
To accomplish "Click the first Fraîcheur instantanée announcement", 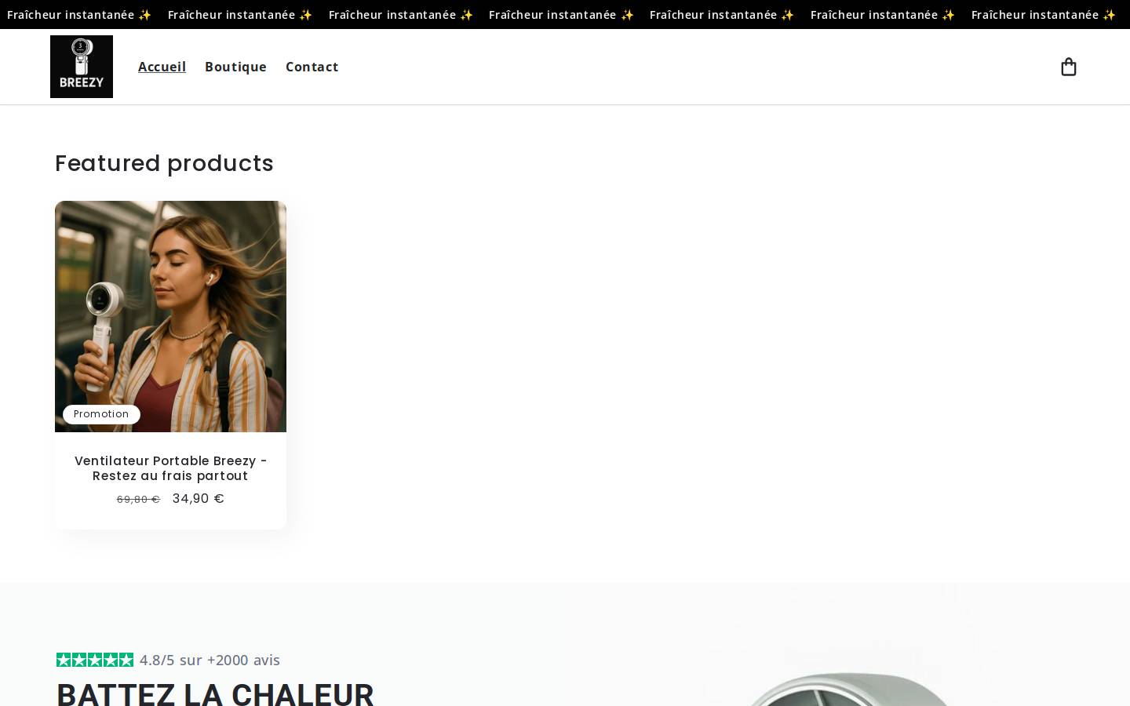I will pyautogui.click(x=79, y=15).
